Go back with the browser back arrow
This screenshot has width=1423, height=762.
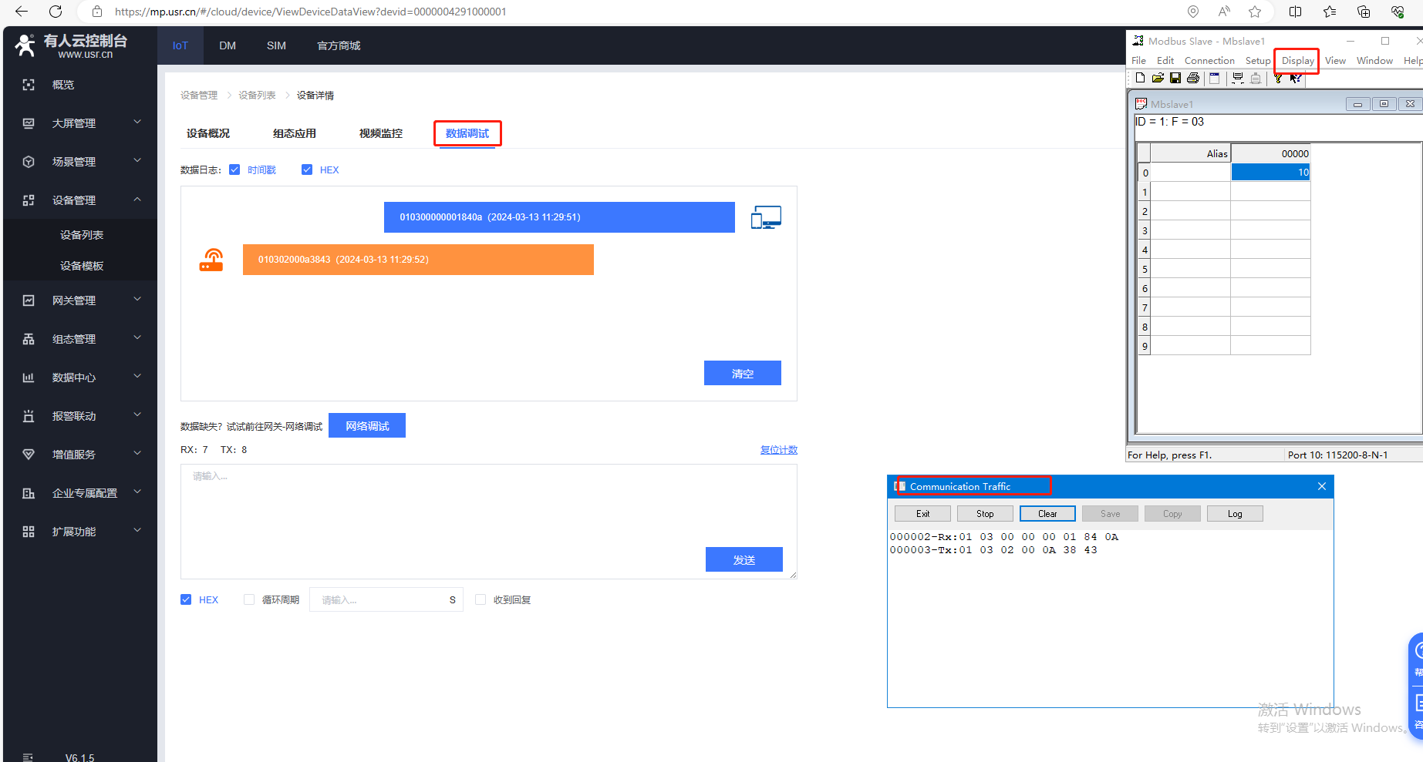(x=22, y=12)
